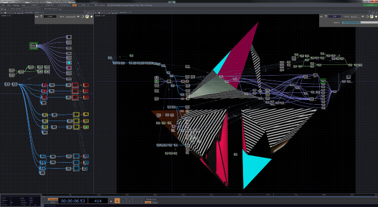This screenshot has height=207, width=378.
Task: Open the Dialogs menu
Action: [16, 5]
